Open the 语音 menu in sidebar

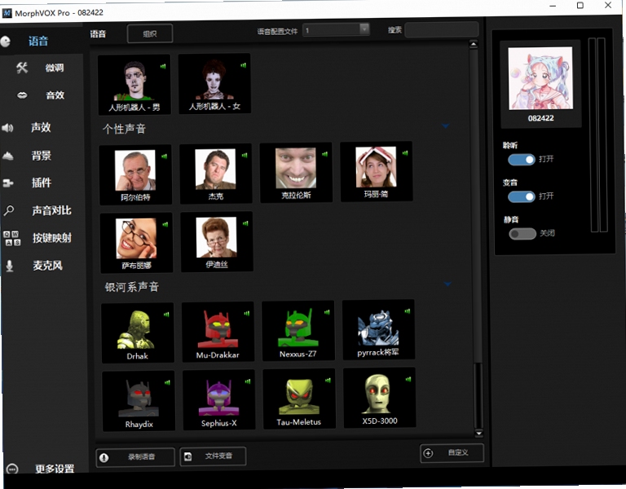[x=38, y=41]
